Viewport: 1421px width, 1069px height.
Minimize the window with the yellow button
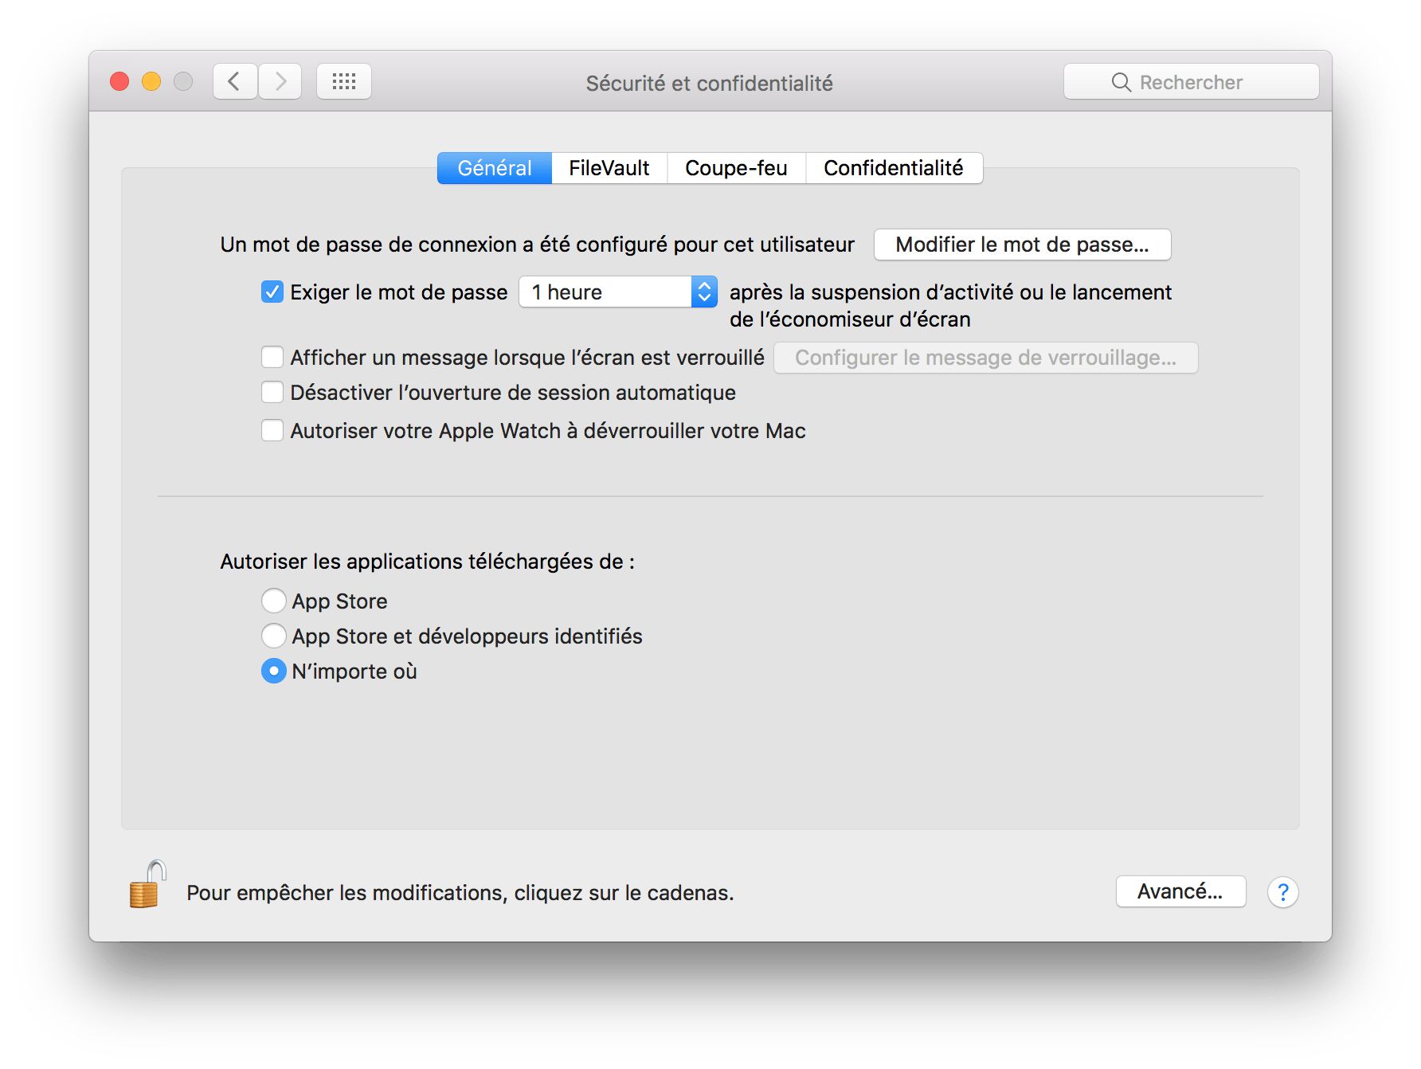point(151,81)
